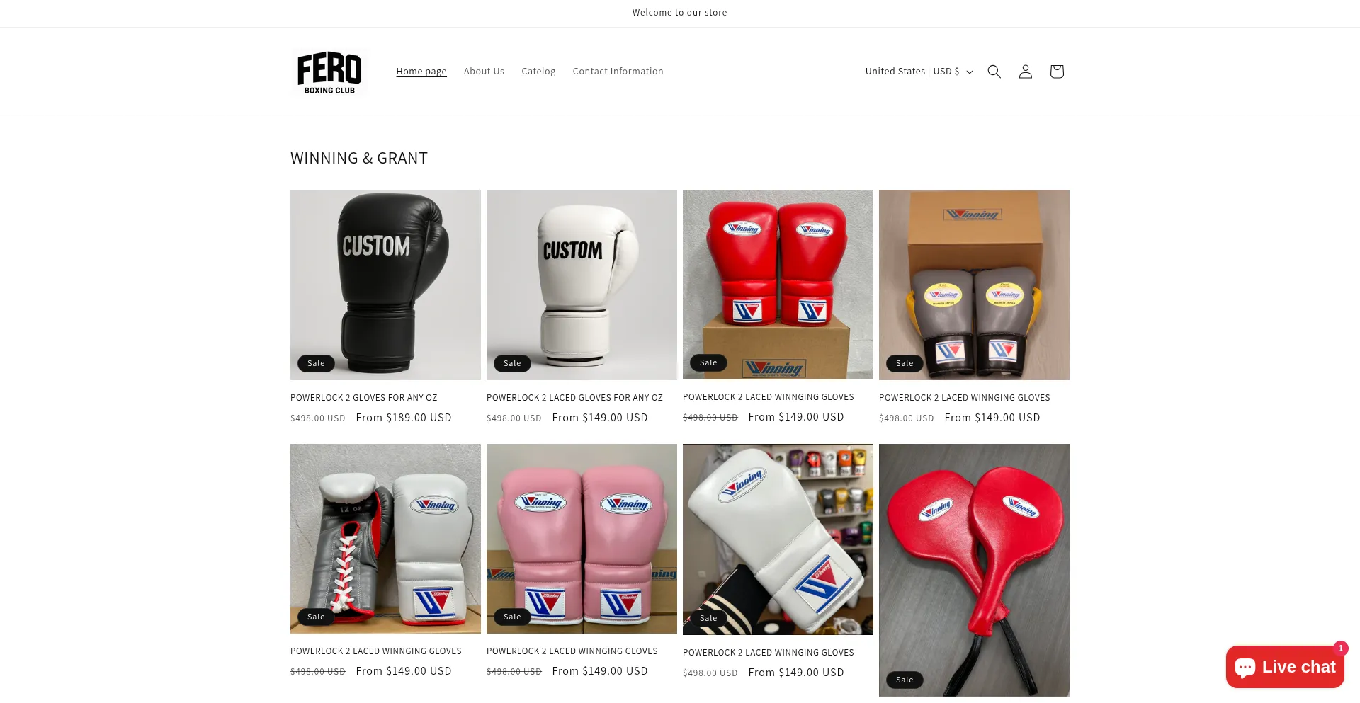The image size is (1360, 703).
Task: Open the search magnifier icon
Action: (x=994, y=72)
